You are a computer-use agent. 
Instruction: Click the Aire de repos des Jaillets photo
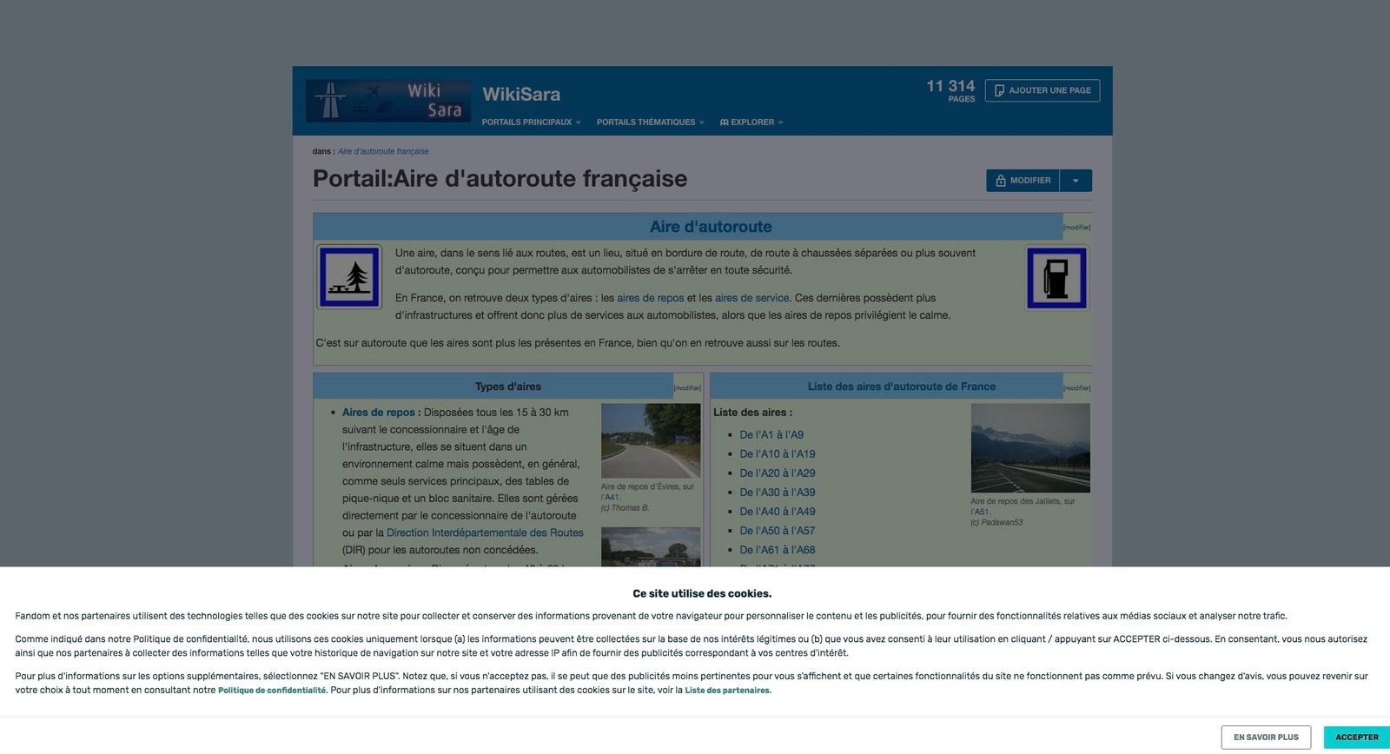pyautogui.click(x=1029, y=448)
